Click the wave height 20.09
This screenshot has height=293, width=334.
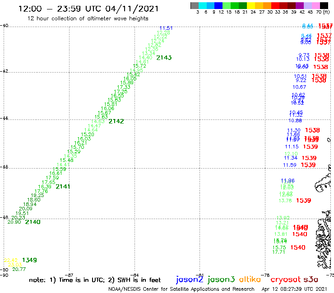(x=26, y=209)
